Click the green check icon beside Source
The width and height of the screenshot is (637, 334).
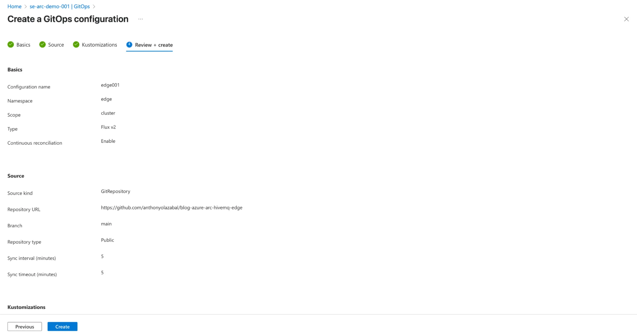pyautogui.click(x=42, y=45)
